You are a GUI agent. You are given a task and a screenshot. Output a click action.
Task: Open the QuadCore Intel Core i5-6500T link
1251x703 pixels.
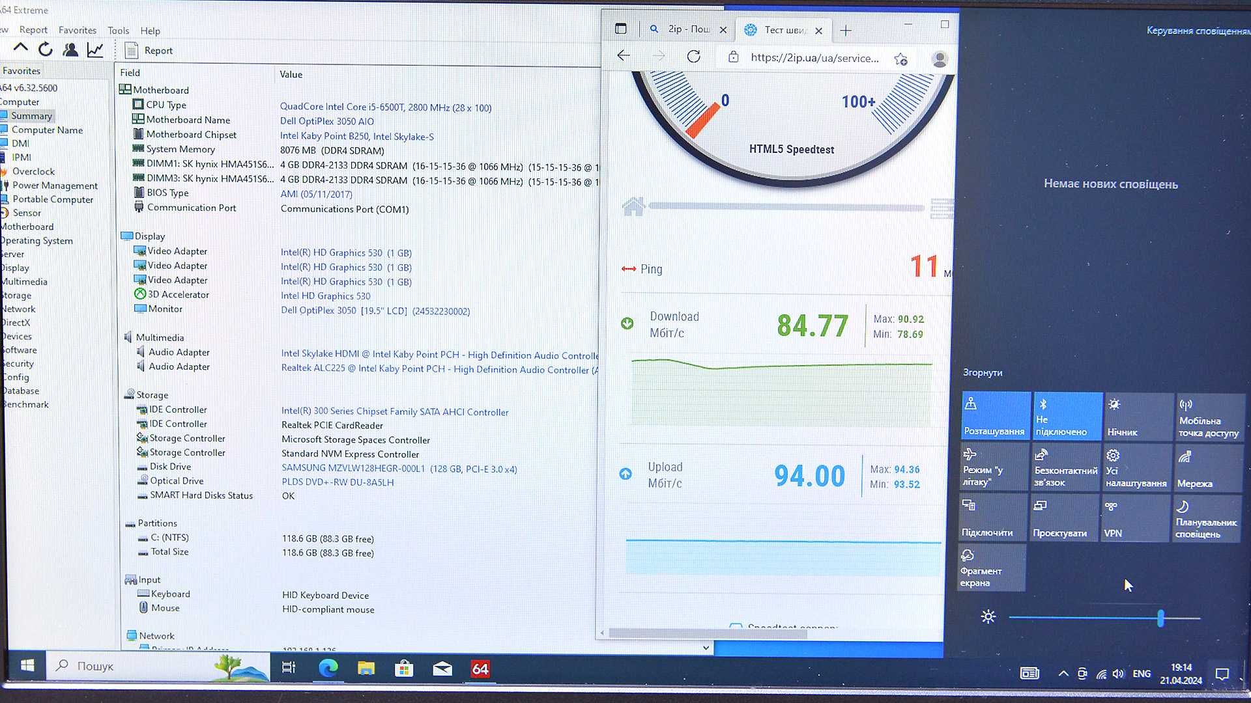point(386,107)
